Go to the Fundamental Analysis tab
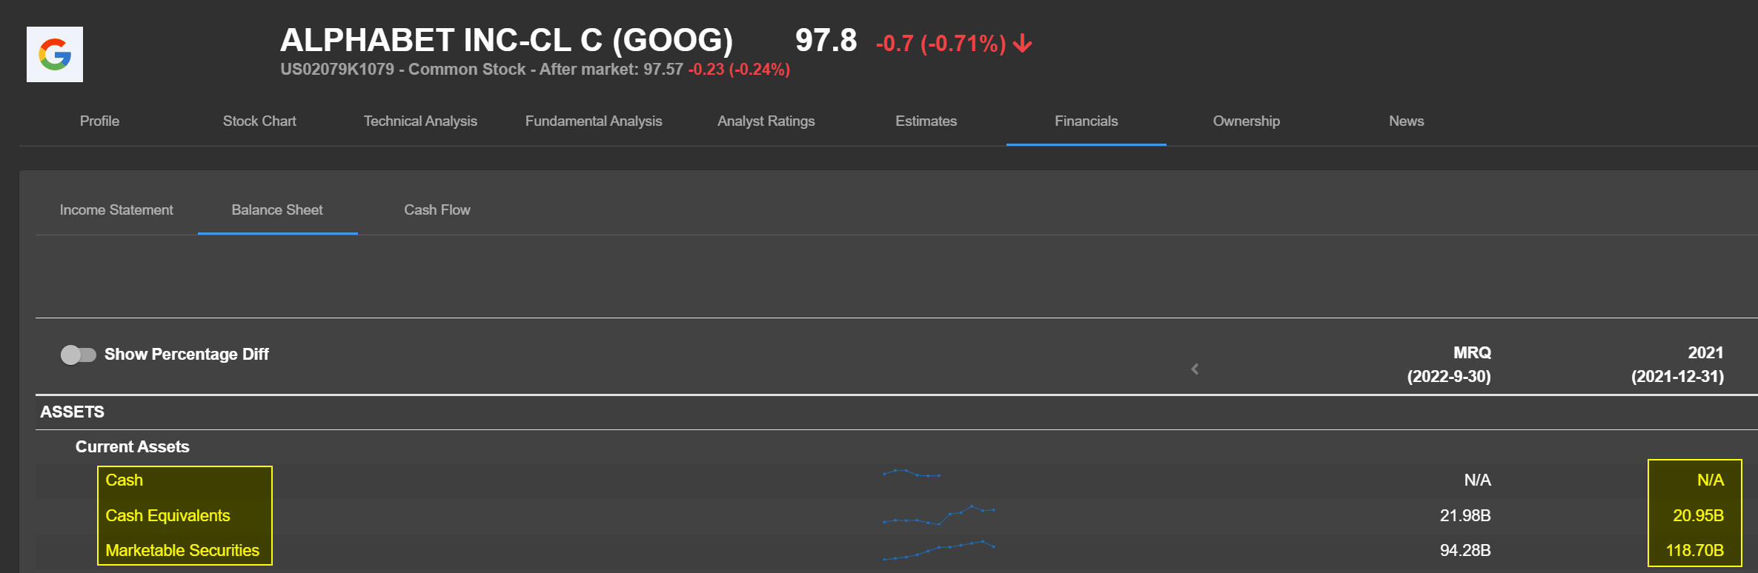Image resolution: width=1758 pixels, height=573 pixels. pyautogui.click(x=594, y=121)
